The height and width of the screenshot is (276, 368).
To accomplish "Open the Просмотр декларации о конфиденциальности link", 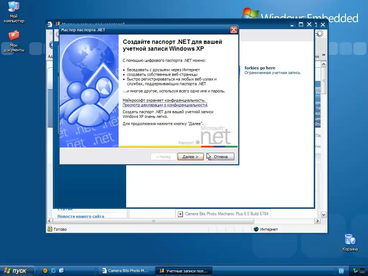I will [165, 105].
